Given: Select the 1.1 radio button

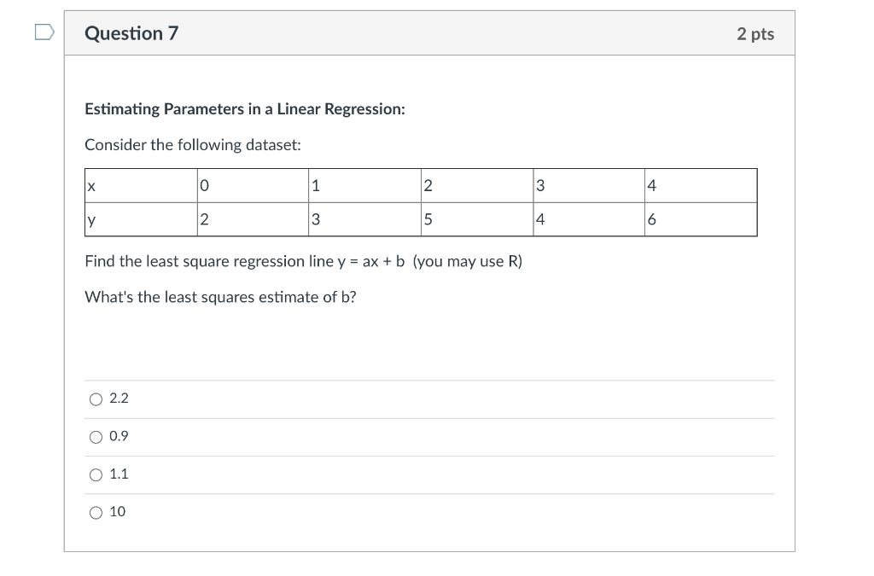Looking at the screenshot, I should [x=96, y=474].
